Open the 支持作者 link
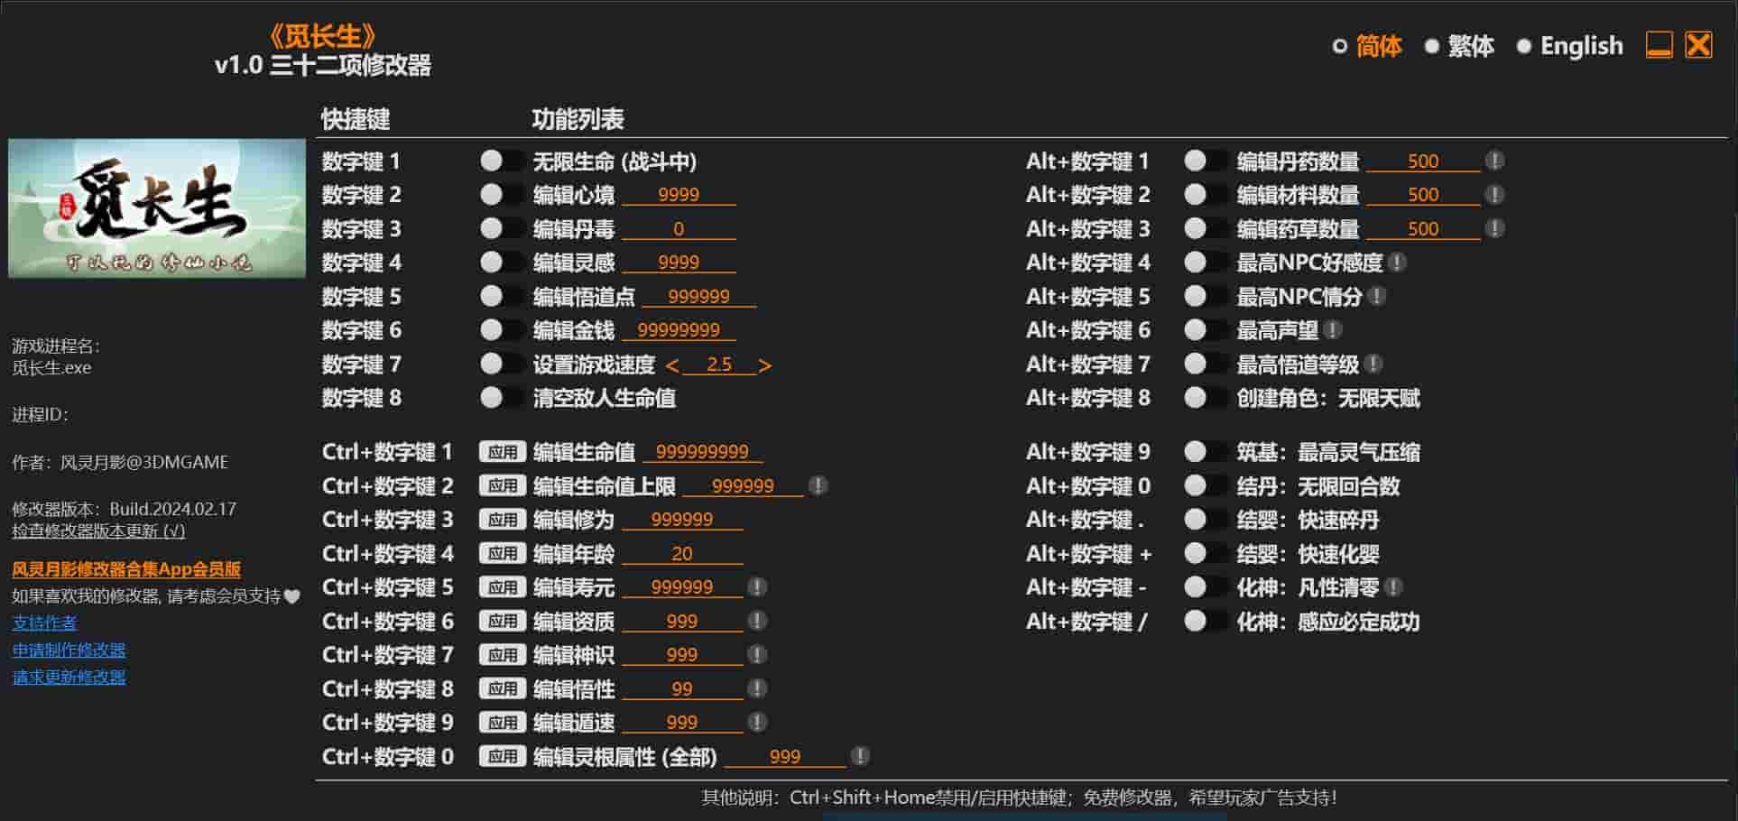 tap(44, 623)
